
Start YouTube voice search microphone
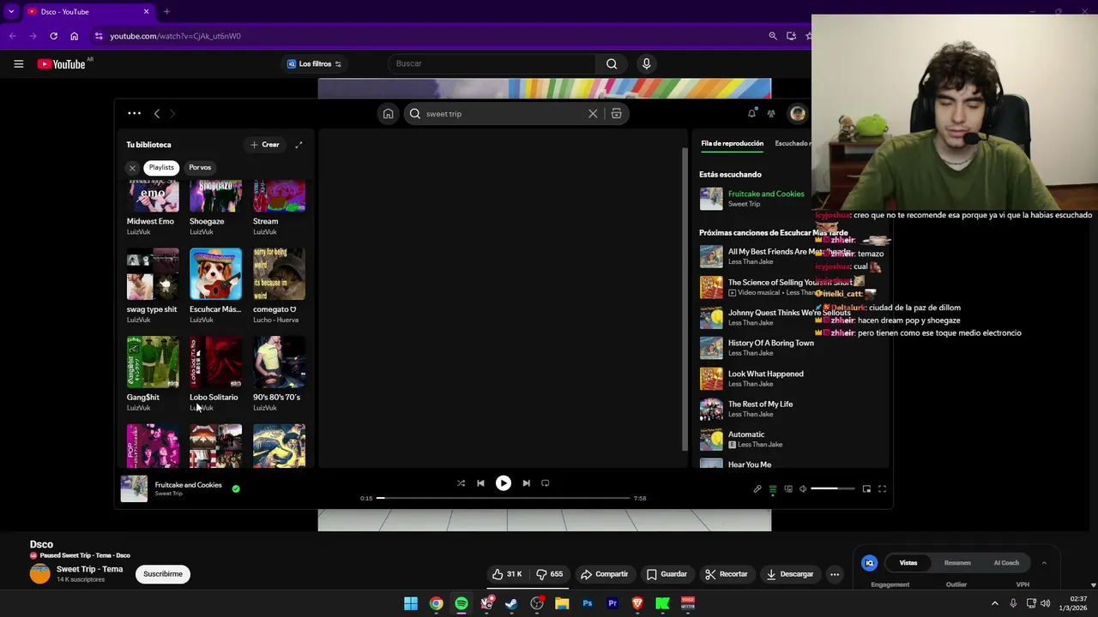pos(647,63)
